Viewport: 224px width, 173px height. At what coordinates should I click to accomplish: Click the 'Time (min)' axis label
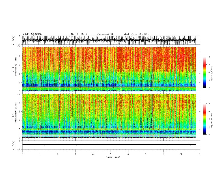[x=113, y=157]
